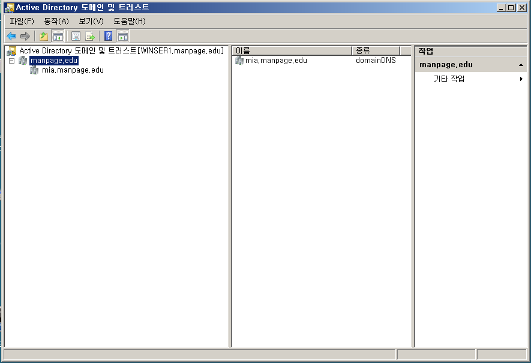This screenshot has width=531, height=363.
Task: Minimize the Active Directory window
Action: [x=502, y=7]
